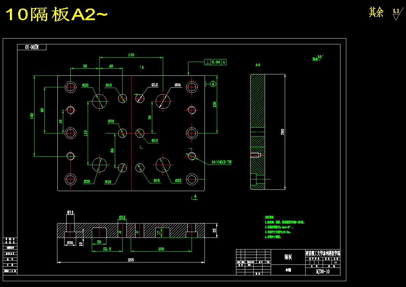The height and width of the screenshot is (287, 406).
Task: Click technical requirement line 1
Action: (x=285, y=222)
